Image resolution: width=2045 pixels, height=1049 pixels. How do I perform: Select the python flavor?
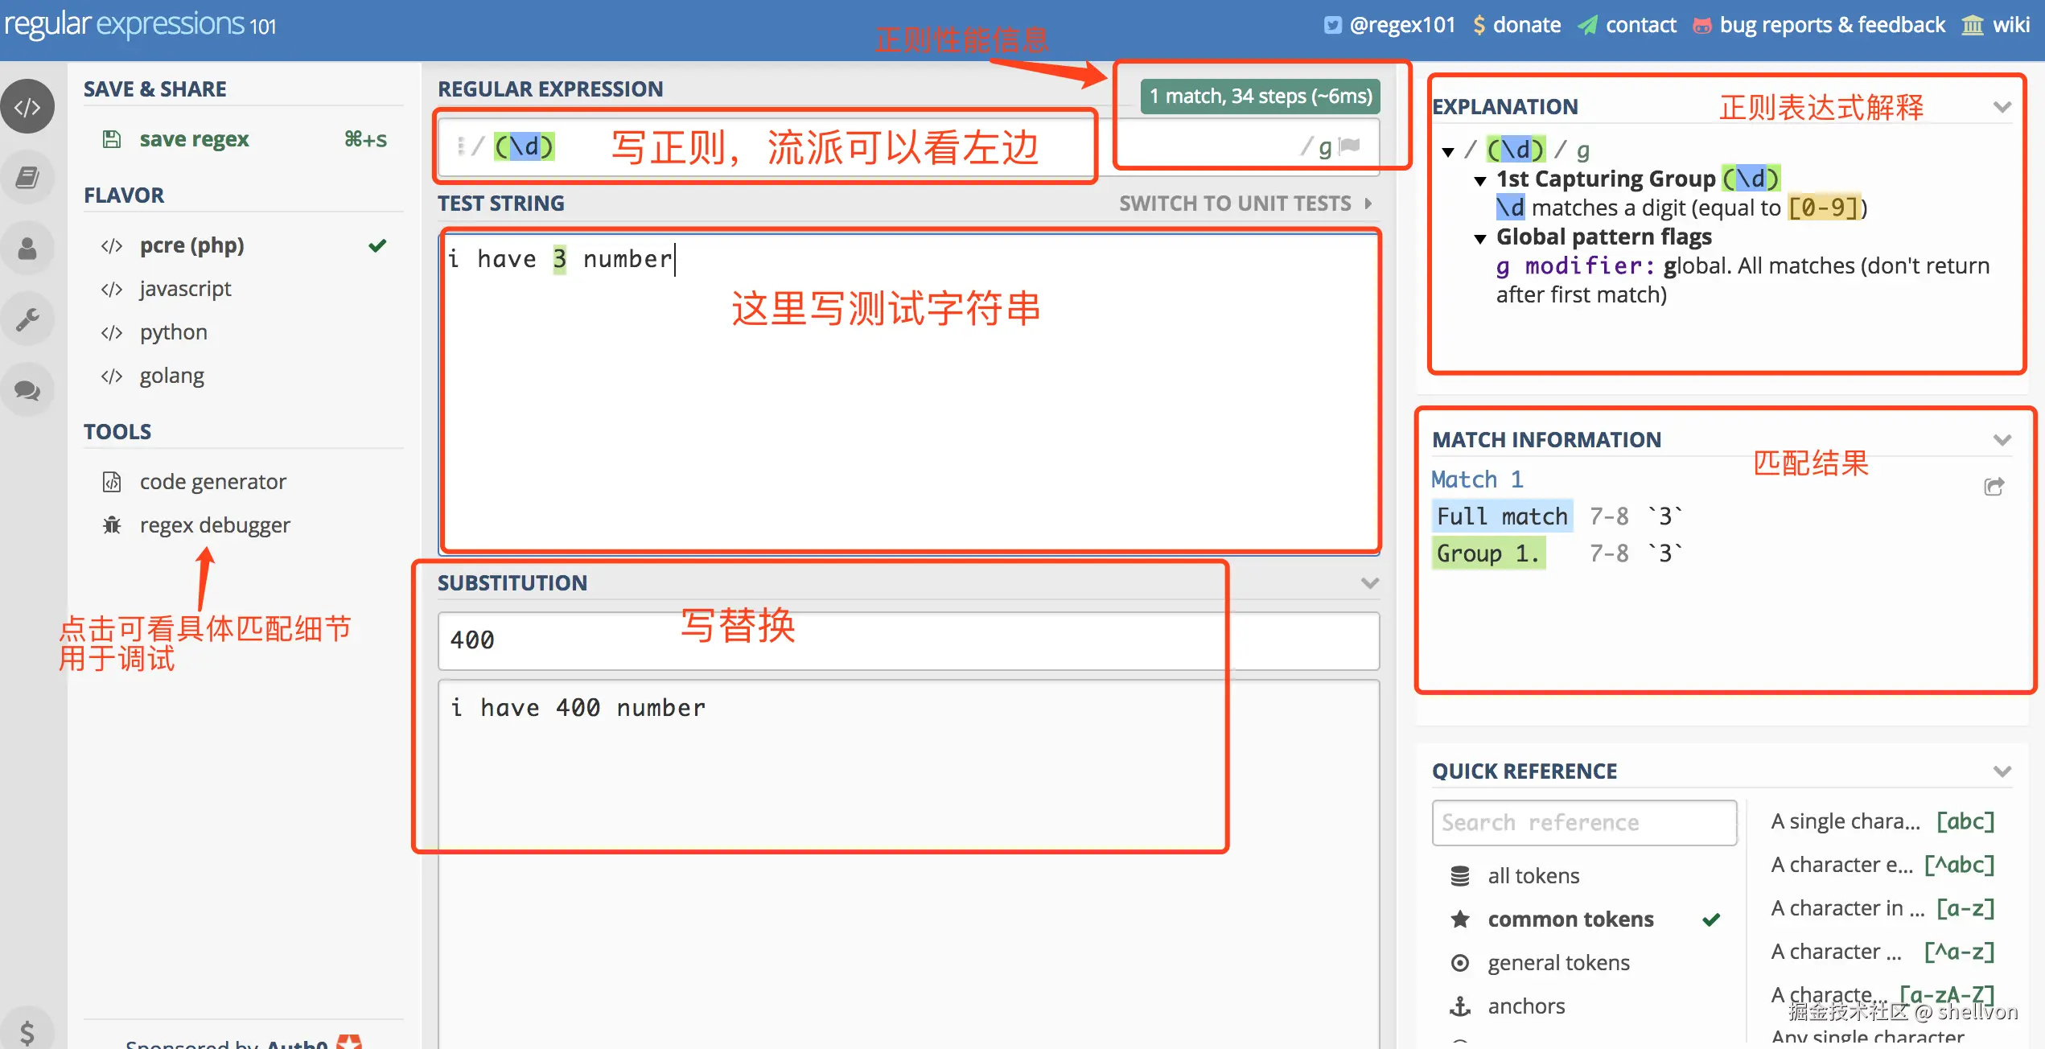click(172, 331)
